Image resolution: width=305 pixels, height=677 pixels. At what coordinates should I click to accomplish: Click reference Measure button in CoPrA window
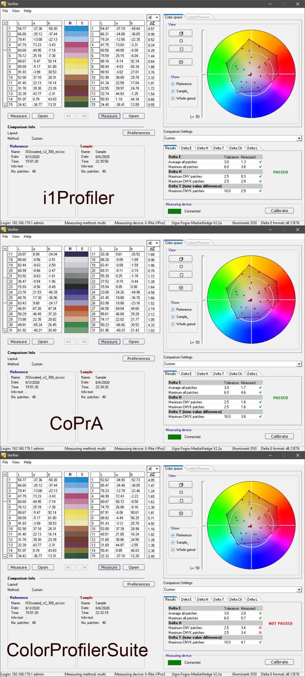(x=18, y=342)
